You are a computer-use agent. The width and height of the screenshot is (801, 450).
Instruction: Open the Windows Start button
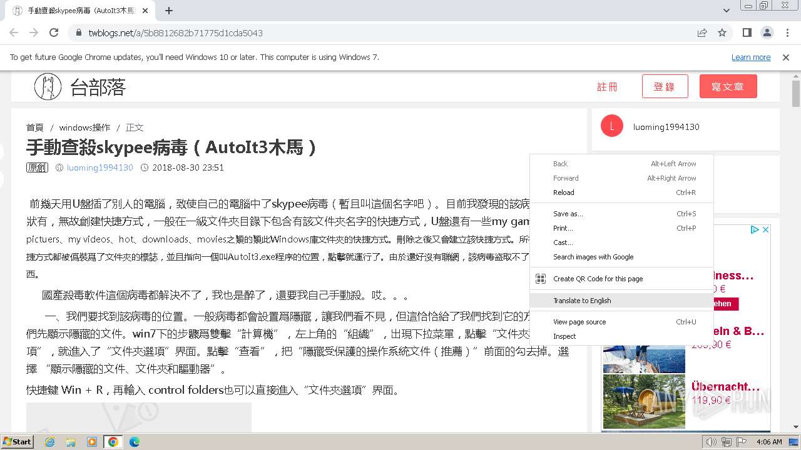(x=17, y=441)
